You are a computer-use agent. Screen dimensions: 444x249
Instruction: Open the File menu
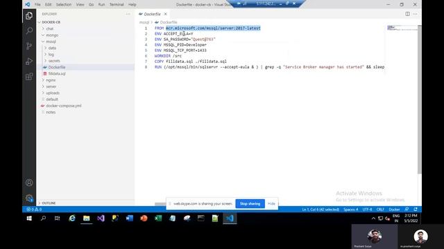click(37, 5)
